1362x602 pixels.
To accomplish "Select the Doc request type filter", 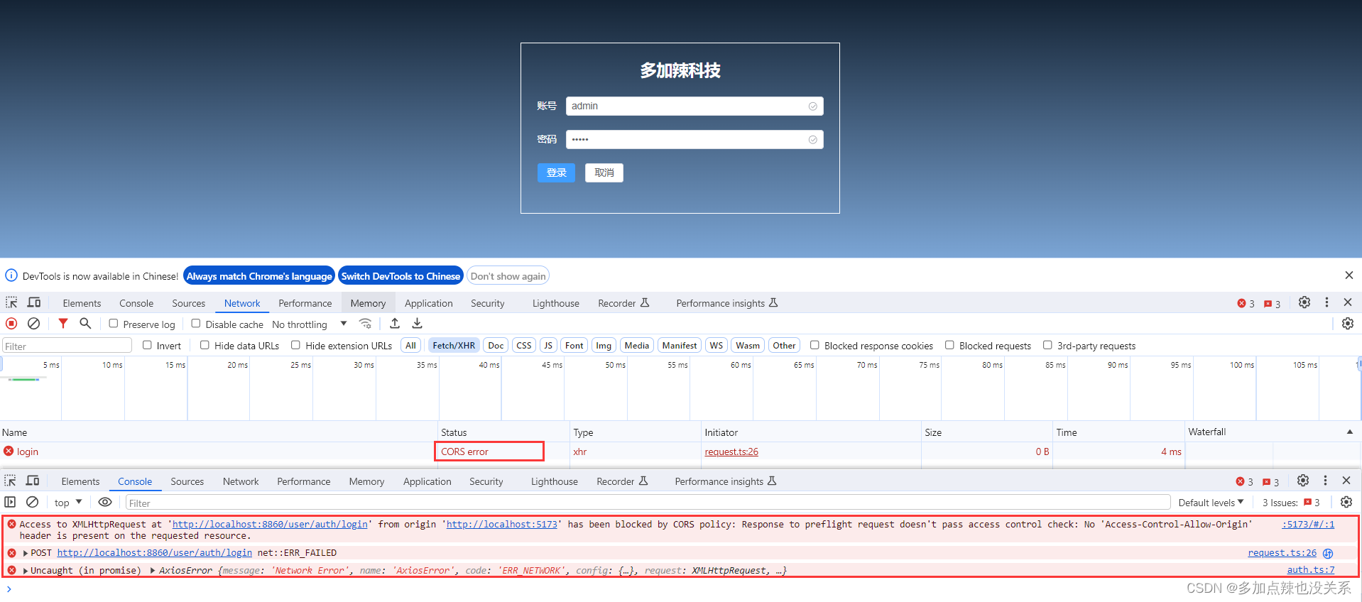I will tap(496, 346).
